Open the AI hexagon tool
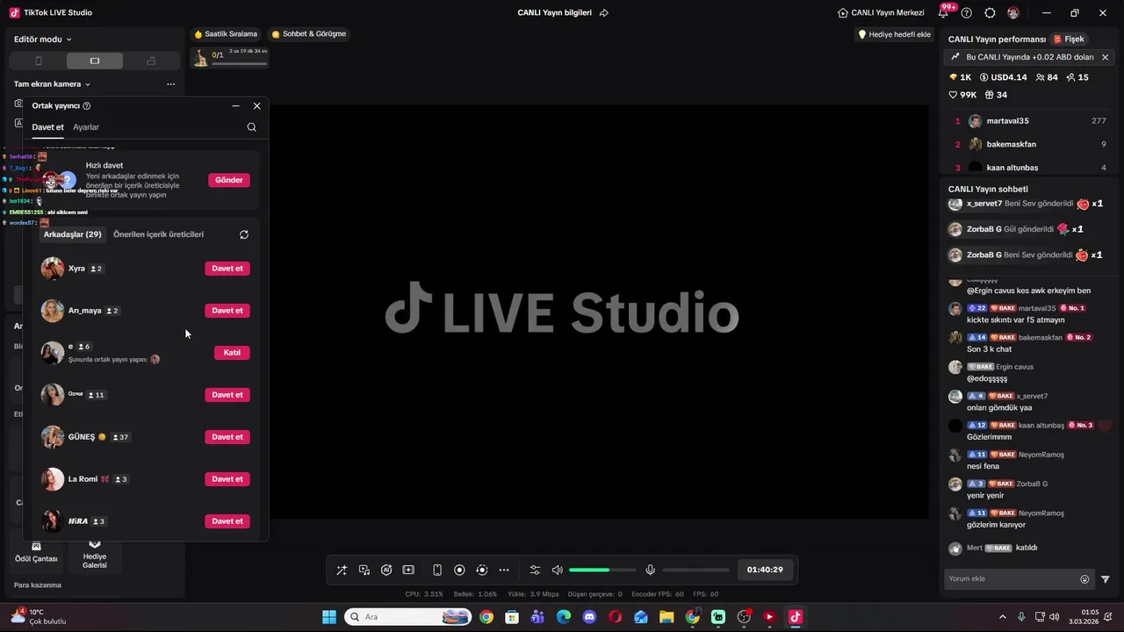This screenshot has width=1124, height=632. pyautogui.click(x=386, y=570)
